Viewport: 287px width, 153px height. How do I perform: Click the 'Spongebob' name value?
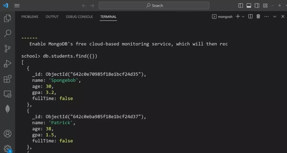point(63,80)
